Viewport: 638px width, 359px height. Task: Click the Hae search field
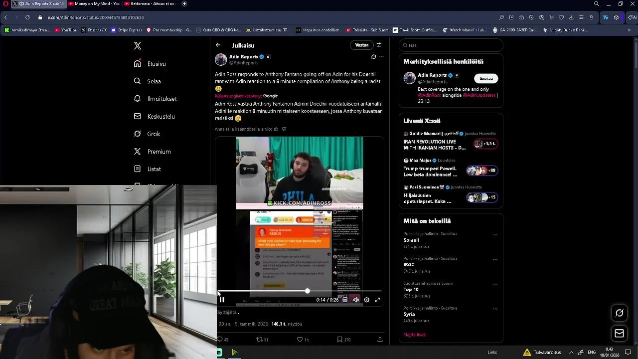(x=451, y=45)
